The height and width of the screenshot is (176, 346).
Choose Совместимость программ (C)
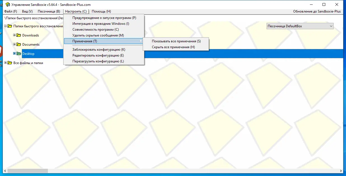click(104, 30)
